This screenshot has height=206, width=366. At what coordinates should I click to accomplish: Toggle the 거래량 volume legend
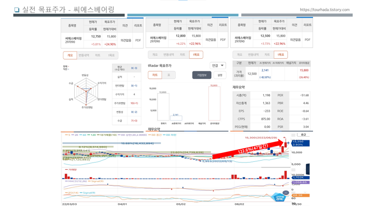point(71,169)
